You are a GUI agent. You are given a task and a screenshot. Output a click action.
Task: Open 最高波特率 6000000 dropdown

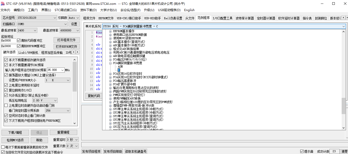(70, 30)
